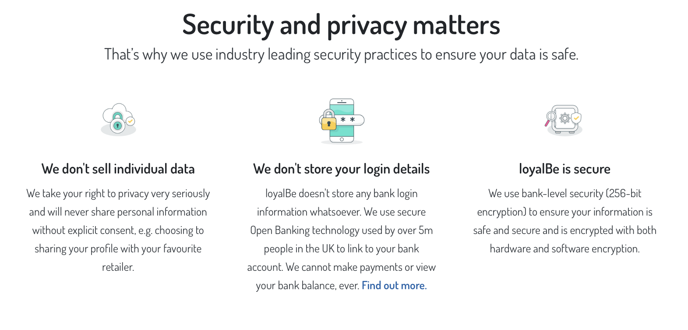Select the 'We don't sell individual data' heading

[x=118, y=169]
